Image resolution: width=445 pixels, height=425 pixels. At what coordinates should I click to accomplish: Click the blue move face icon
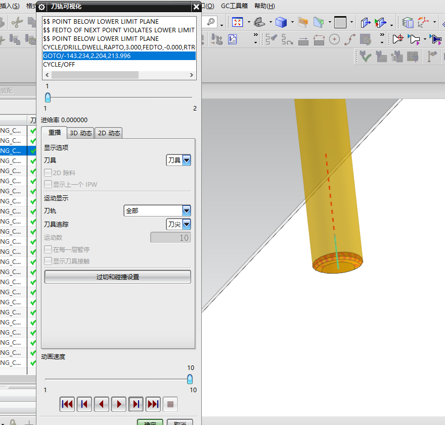[x=365, y=22]
